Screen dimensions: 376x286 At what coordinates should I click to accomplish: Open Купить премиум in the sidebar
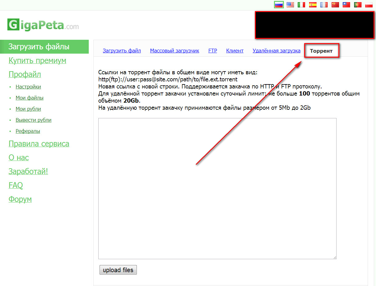pyautogui.click(x=37, y=61)
